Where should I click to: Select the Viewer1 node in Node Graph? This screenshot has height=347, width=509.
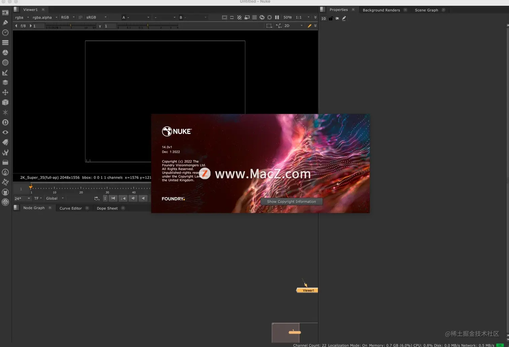coord(307,290)
